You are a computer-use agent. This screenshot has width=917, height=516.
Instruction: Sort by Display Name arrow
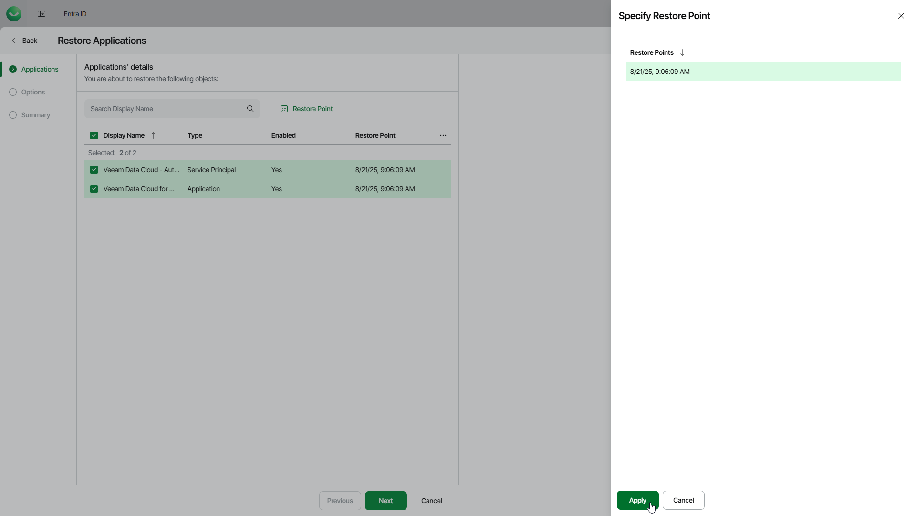point(153,135)
